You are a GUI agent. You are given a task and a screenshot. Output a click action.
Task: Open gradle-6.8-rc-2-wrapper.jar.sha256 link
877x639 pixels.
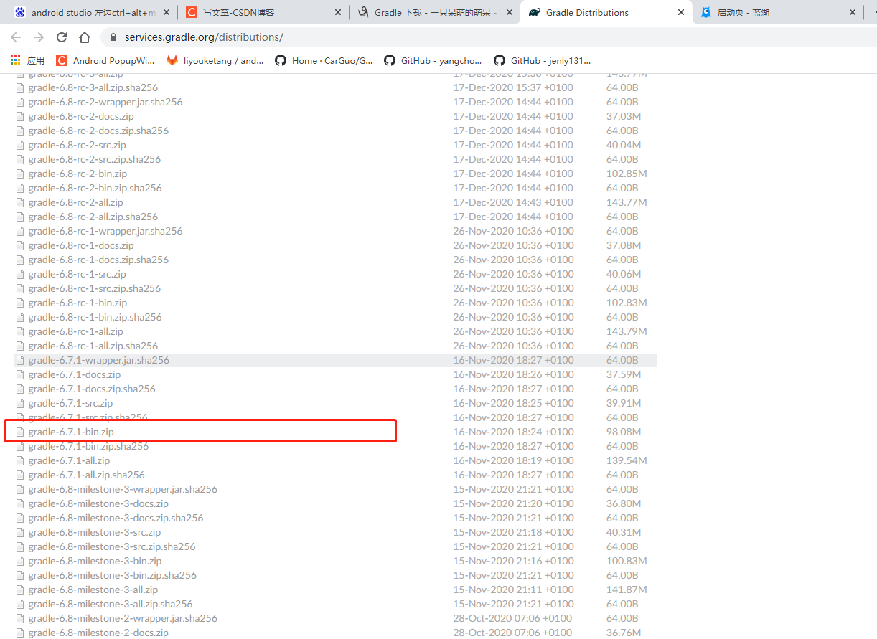pos(105,102)
